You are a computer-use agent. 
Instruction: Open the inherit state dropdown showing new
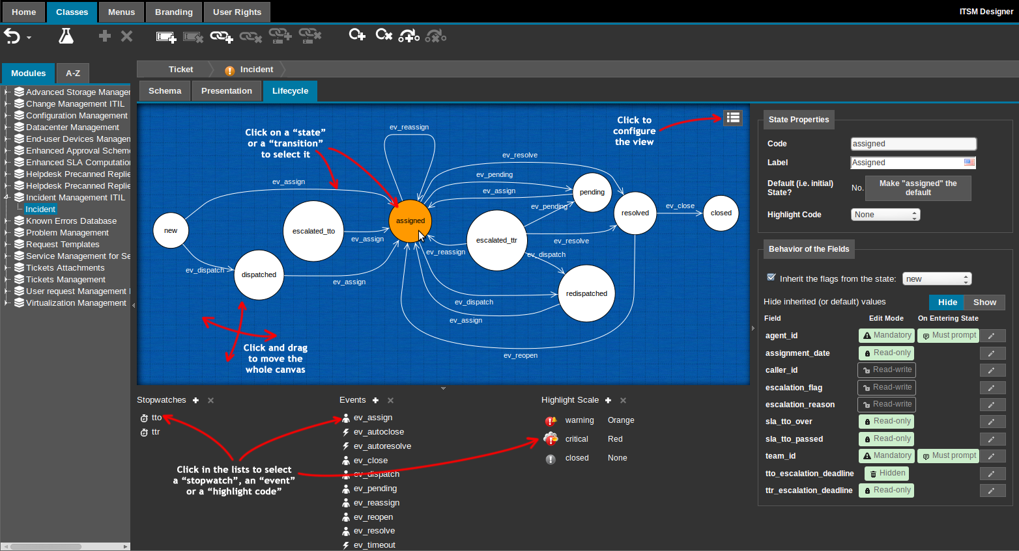point(937,278)
